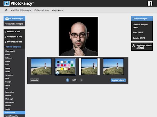Select the Warhol effects category
Viewport: 157px width, 117px height.
coord(8,85)
